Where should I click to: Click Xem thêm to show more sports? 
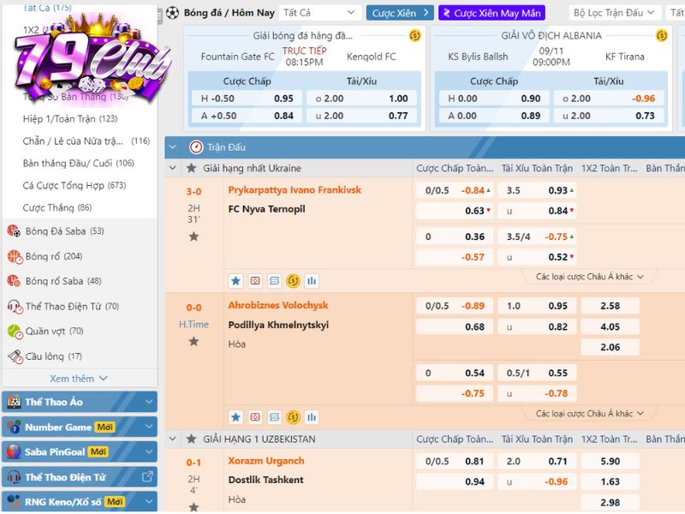click(x=78, y=379)
